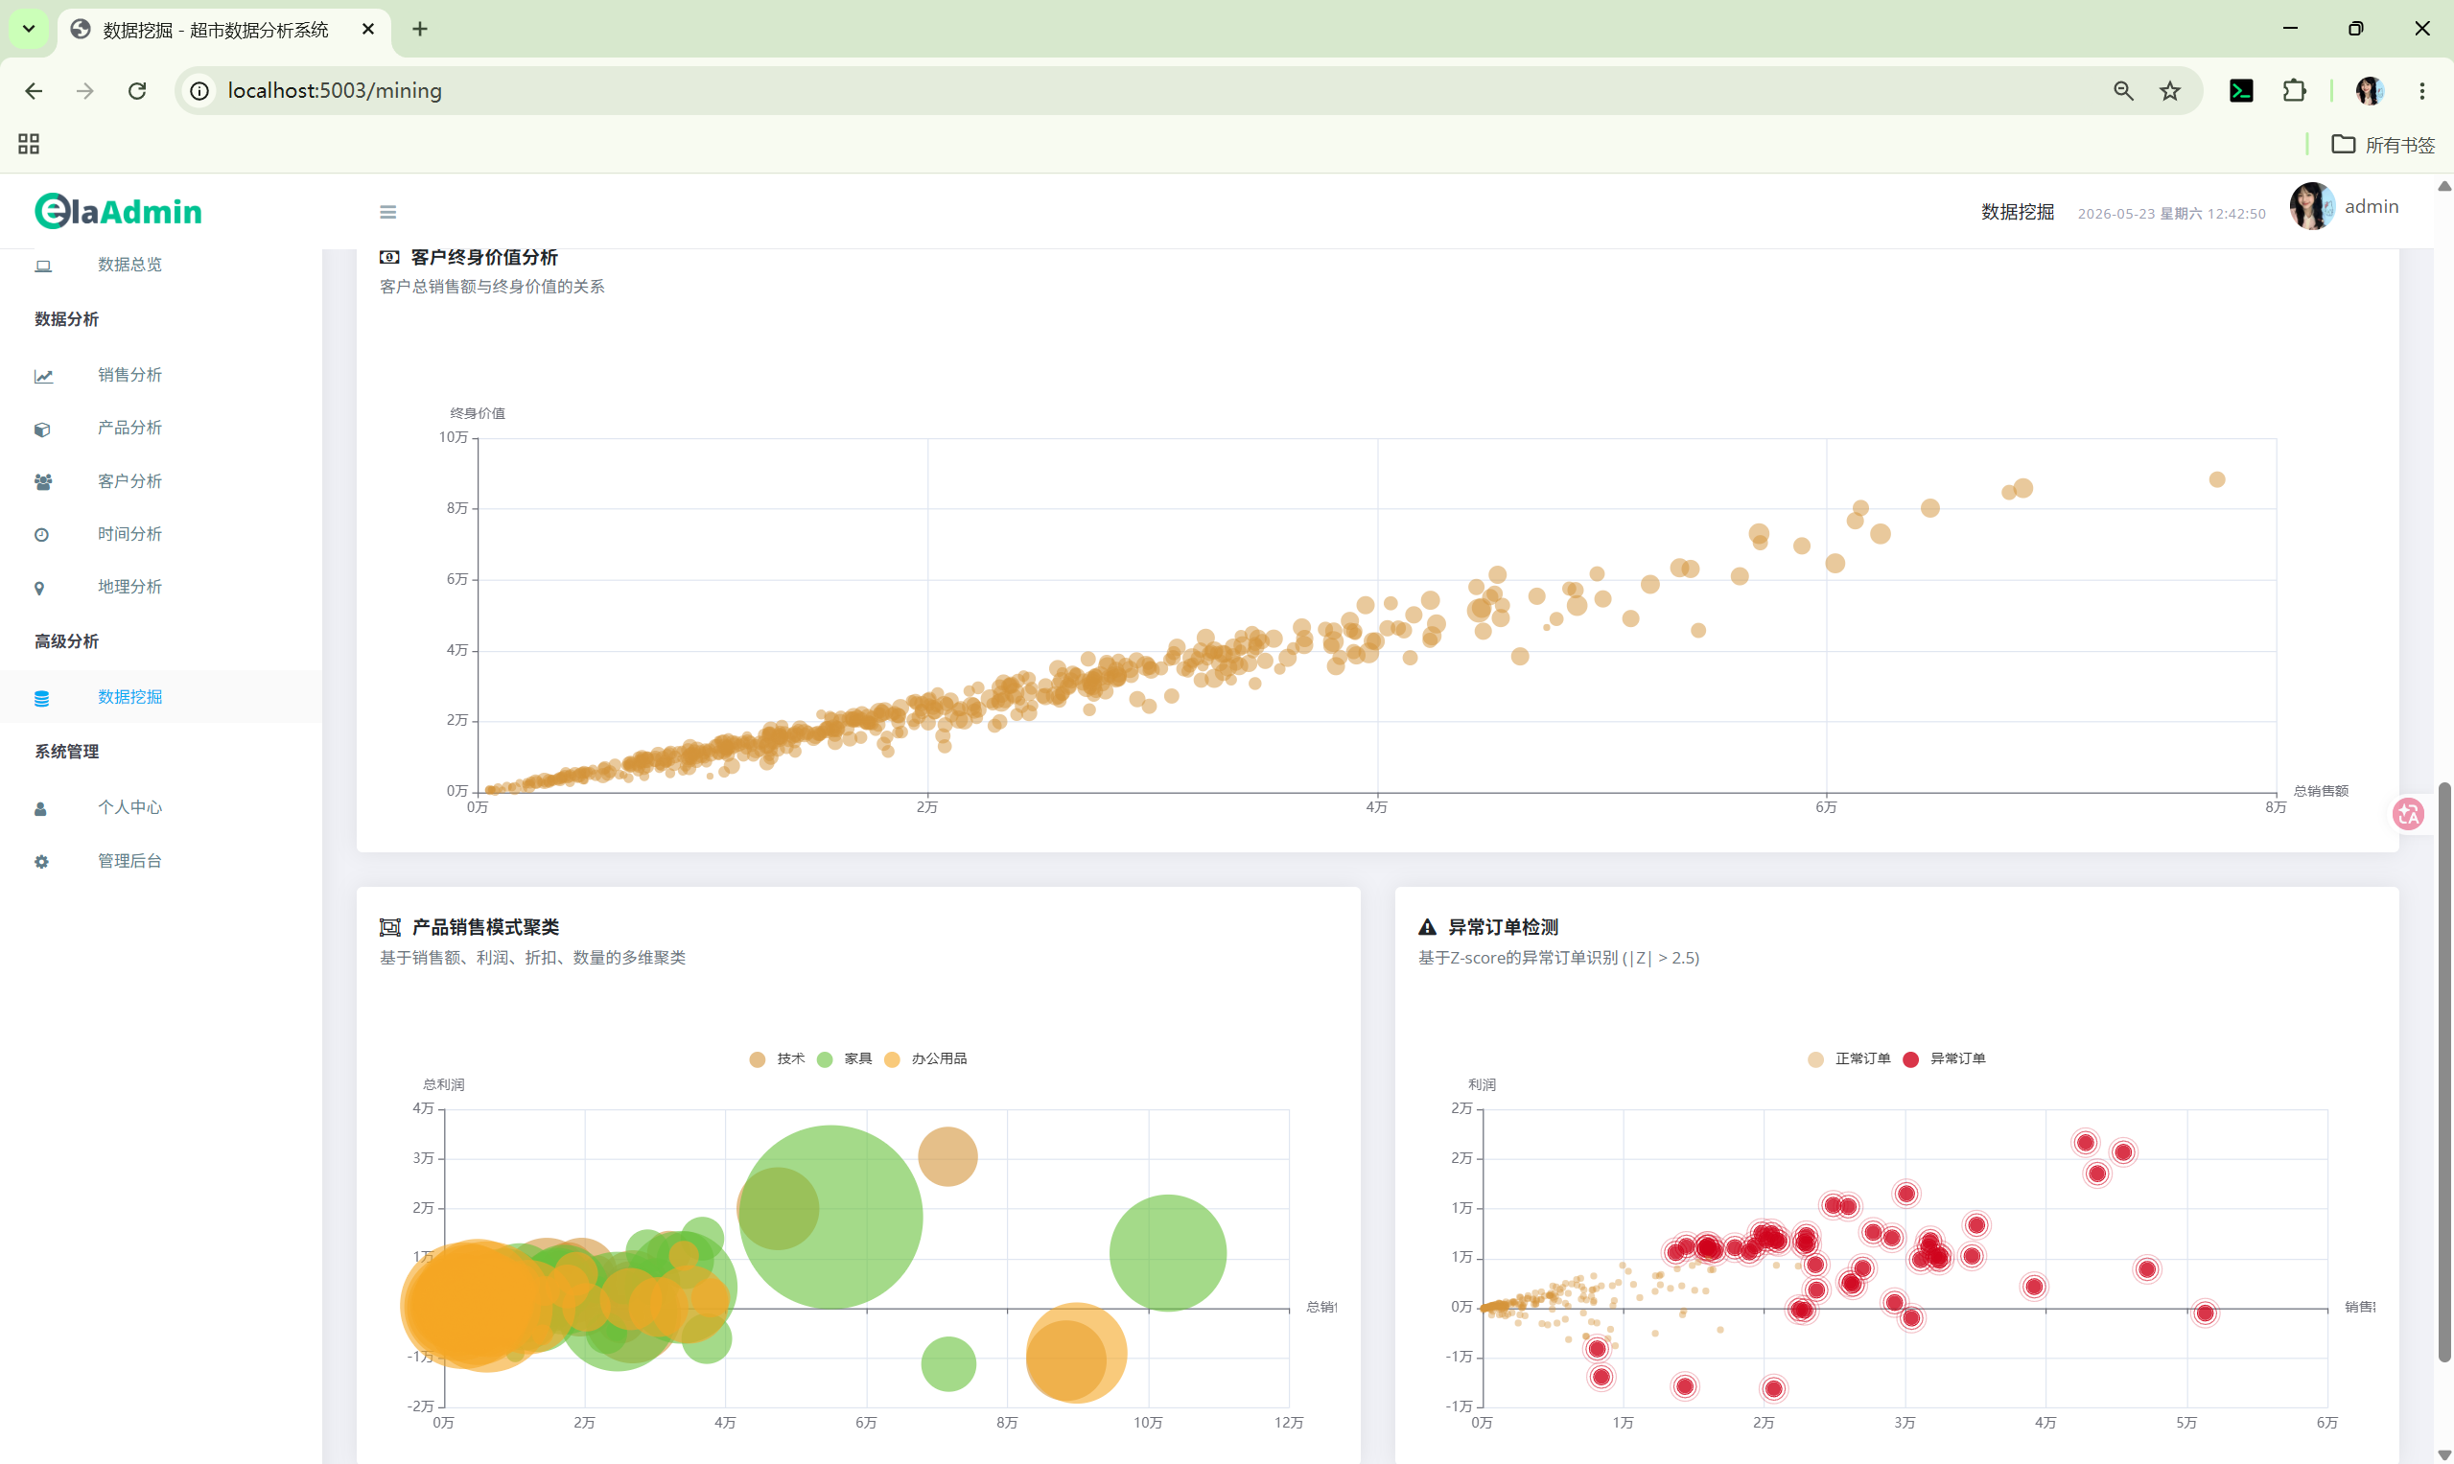Open the 销售分析 chart icon

[43, 376]
